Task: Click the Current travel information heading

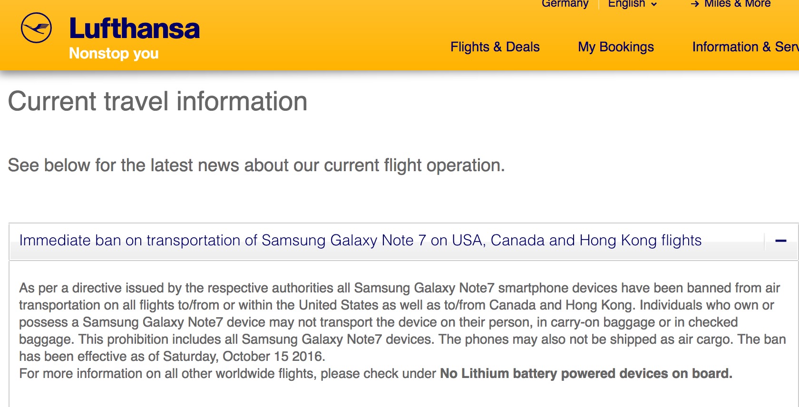Action: click(x=158, y=101)
